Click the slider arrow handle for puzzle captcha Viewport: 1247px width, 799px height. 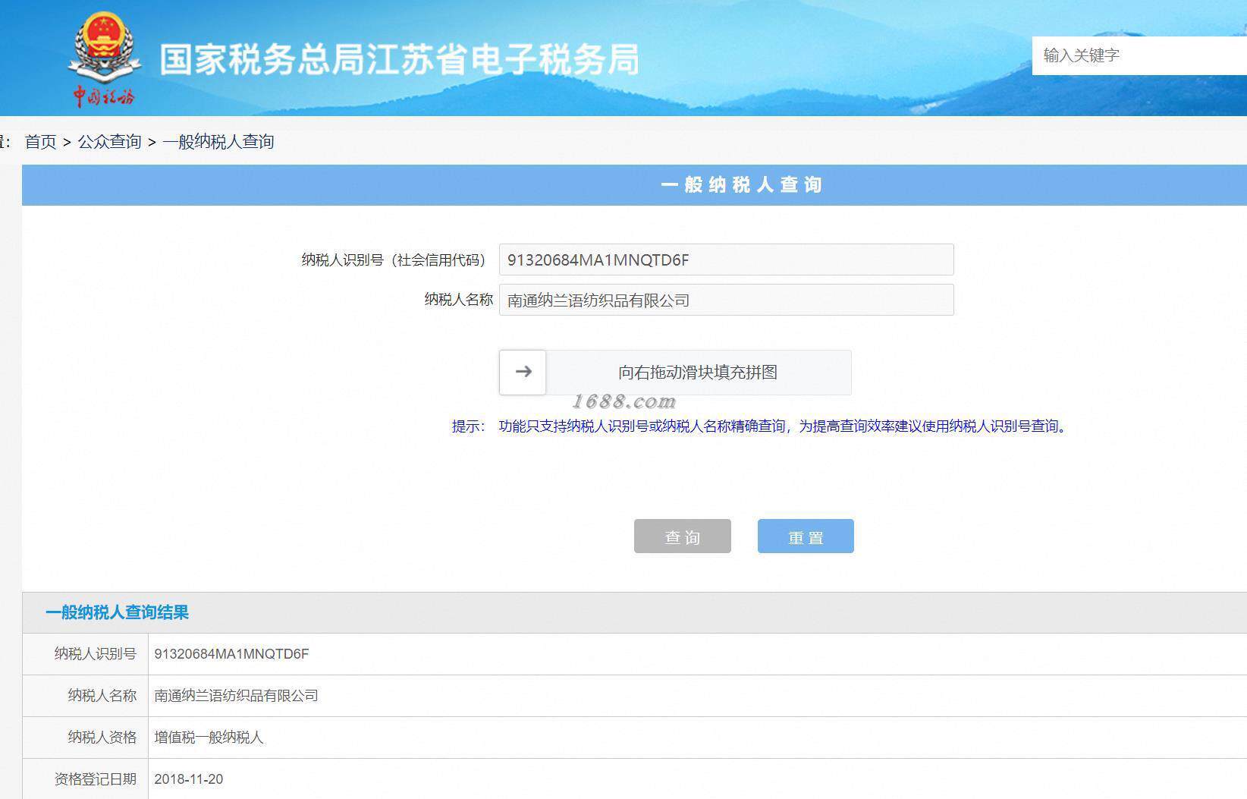[x=523, y=372]
